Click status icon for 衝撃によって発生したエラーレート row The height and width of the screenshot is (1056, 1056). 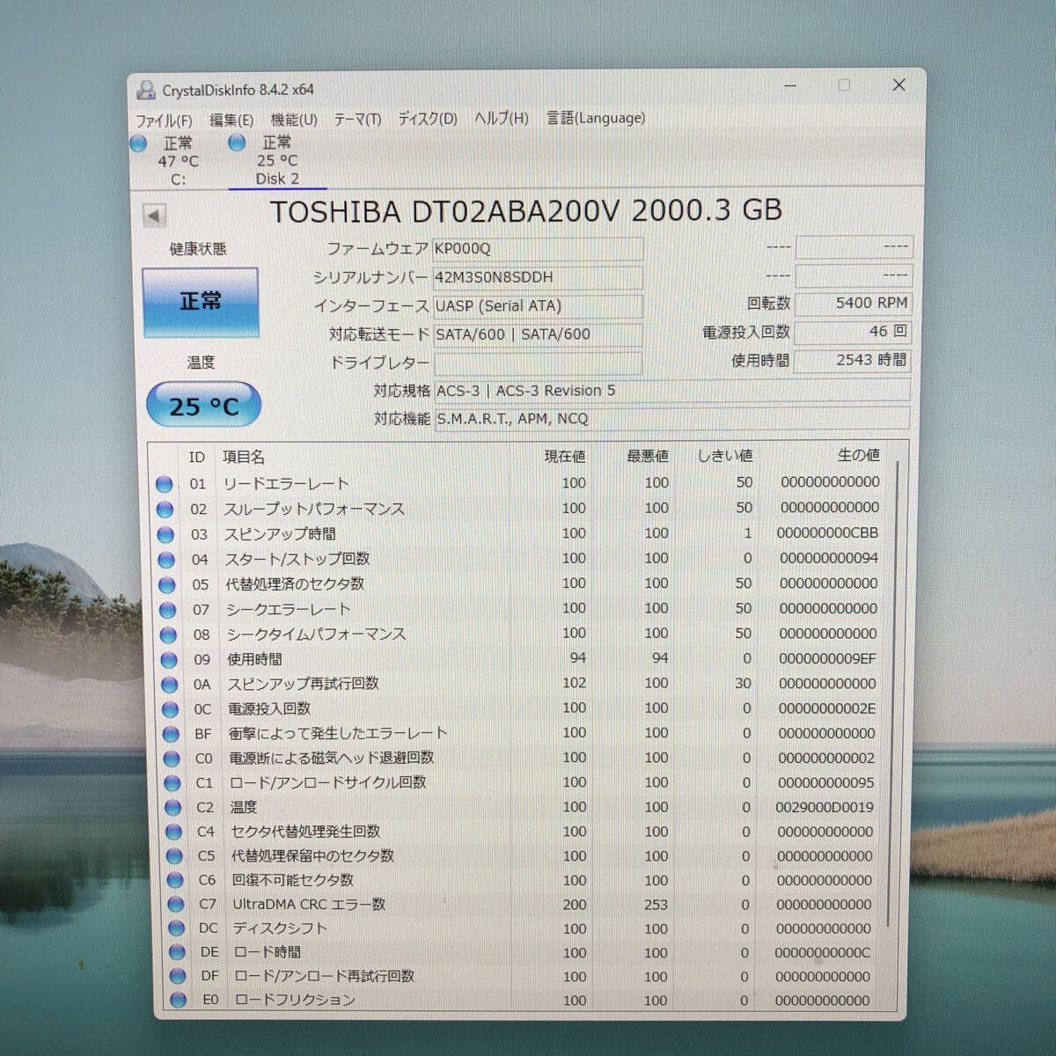pyautogui.click(x=172, y=734)
